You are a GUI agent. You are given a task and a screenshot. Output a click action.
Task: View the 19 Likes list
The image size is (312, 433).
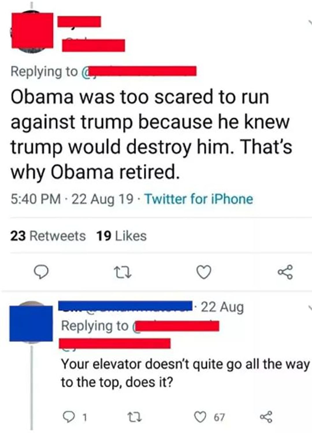tap(122, 236)
